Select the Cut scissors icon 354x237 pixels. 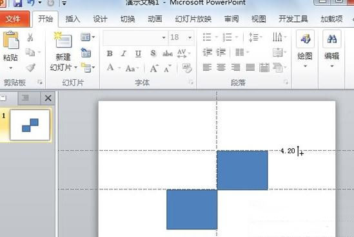[30, 37]
